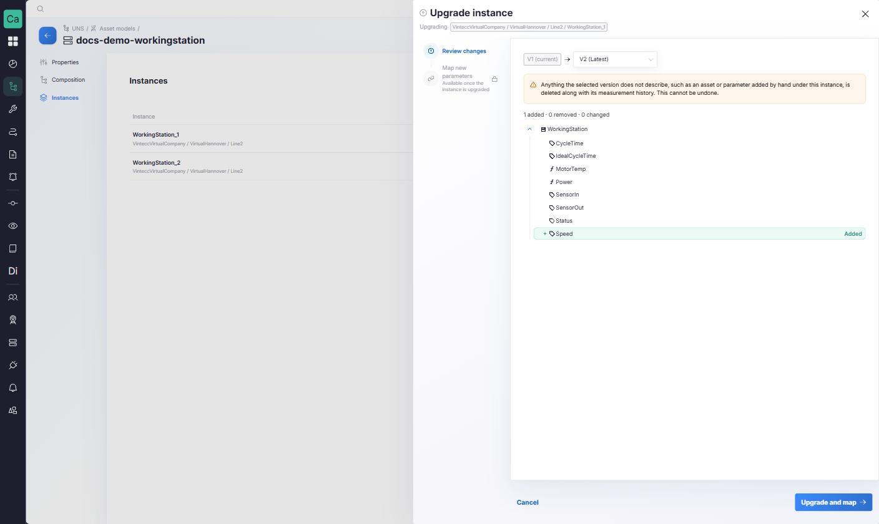Select the Status parameter row
This screenshot has width=879, height=524.
699,221
